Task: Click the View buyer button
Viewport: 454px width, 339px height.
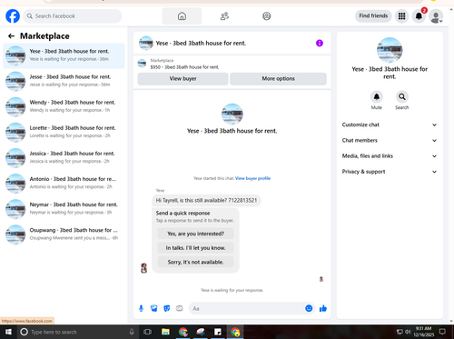Action: [183, 79]
